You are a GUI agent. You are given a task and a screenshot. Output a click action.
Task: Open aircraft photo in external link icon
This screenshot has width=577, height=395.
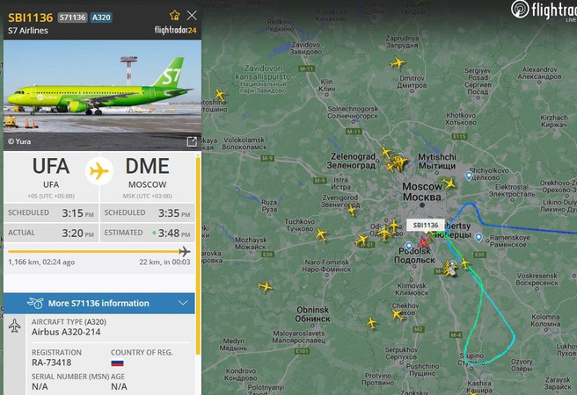192,141
